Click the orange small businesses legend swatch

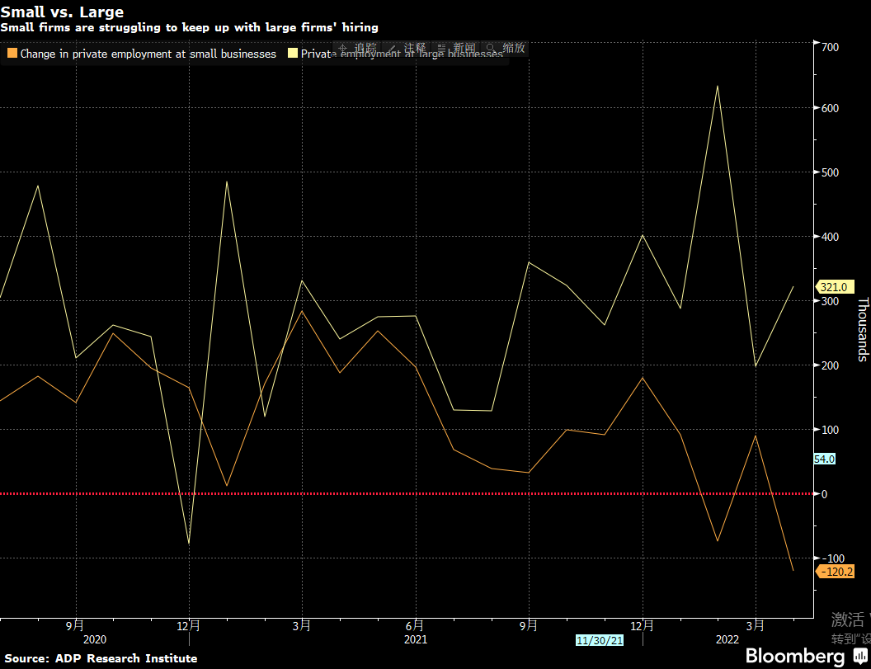pos(11,54)
